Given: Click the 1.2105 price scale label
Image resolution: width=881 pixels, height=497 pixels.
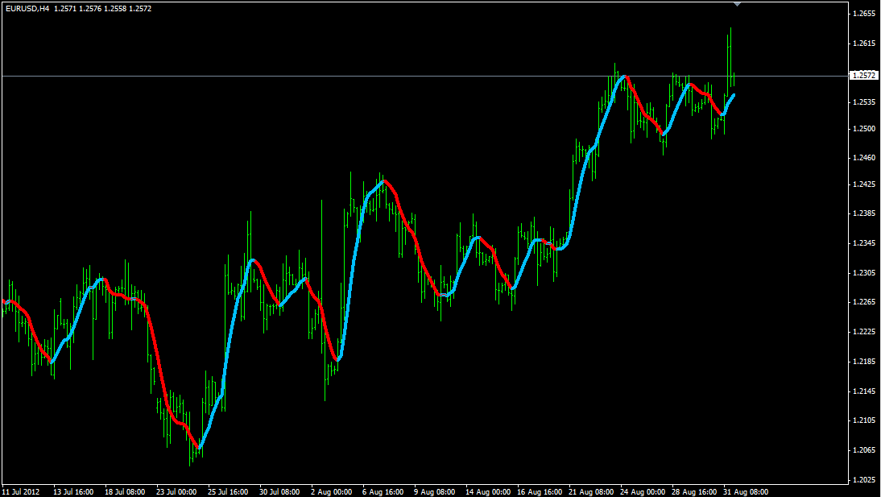Looking at the screenshot, I should [x=863, y=420].
